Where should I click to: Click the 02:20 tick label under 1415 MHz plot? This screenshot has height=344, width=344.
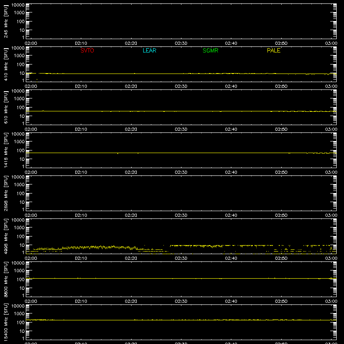point(131,172)
